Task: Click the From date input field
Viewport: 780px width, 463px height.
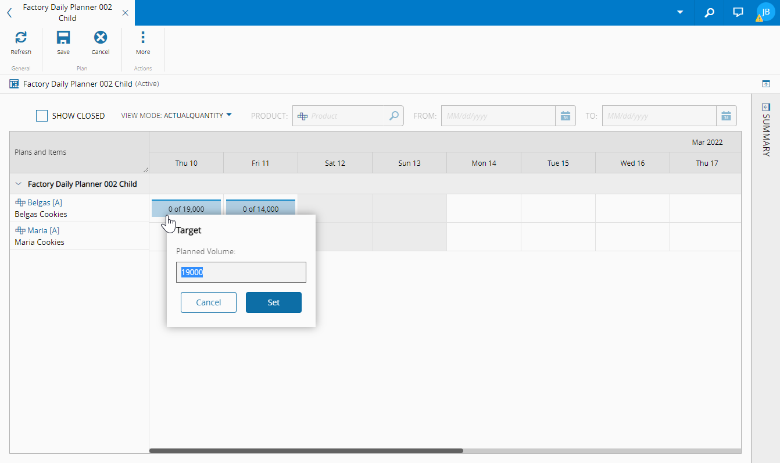Action: tap(498, 116)
